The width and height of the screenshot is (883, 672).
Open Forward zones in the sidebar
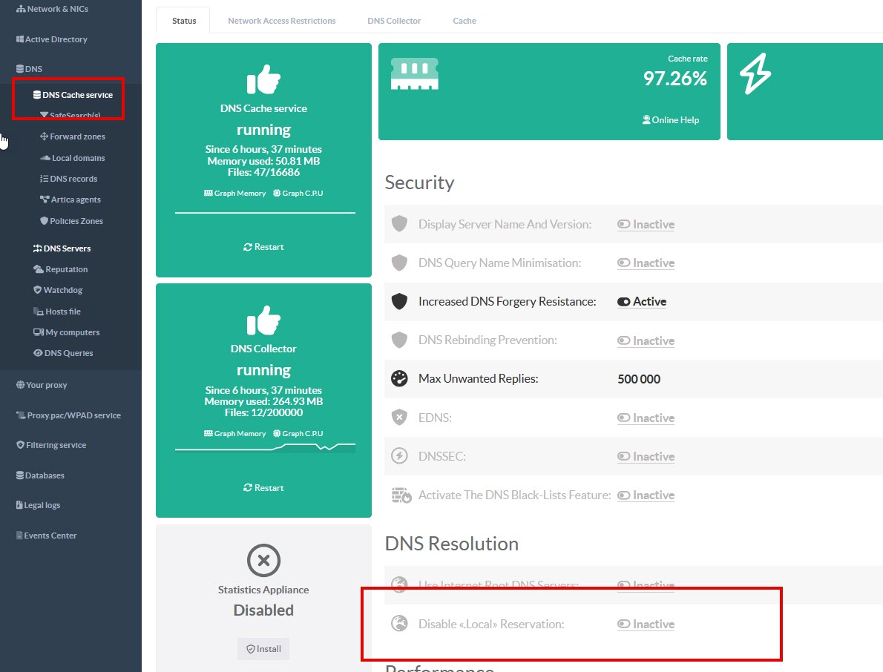pyautogui.click(x=77, y=136)
